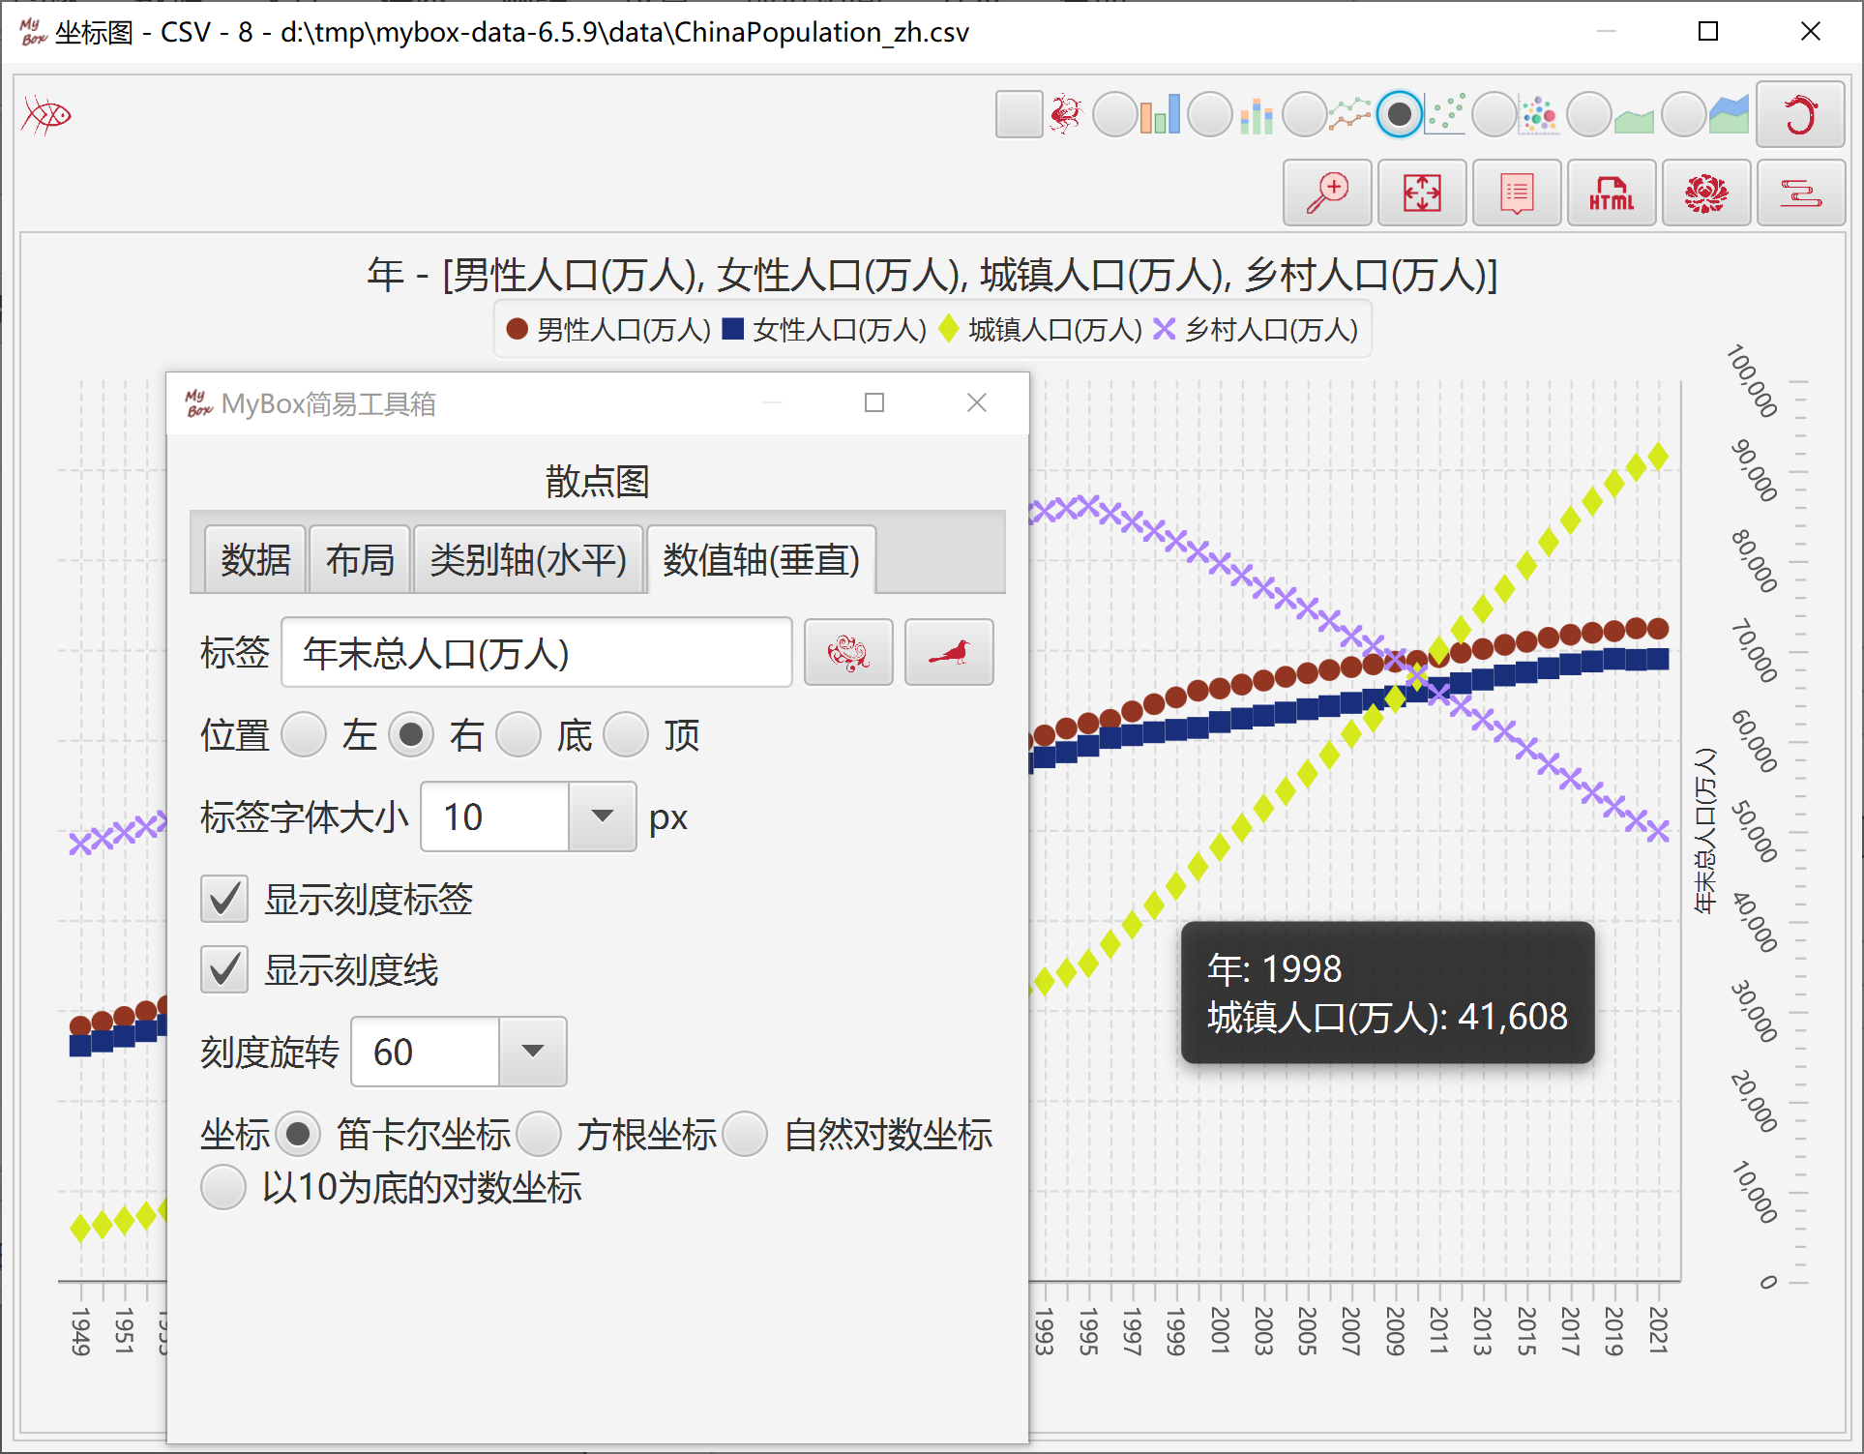Image resolution: width=1864 pixels, height=1454 pixels.
Task: Select the bubble chart radio button
Action: click(1494, 114)
